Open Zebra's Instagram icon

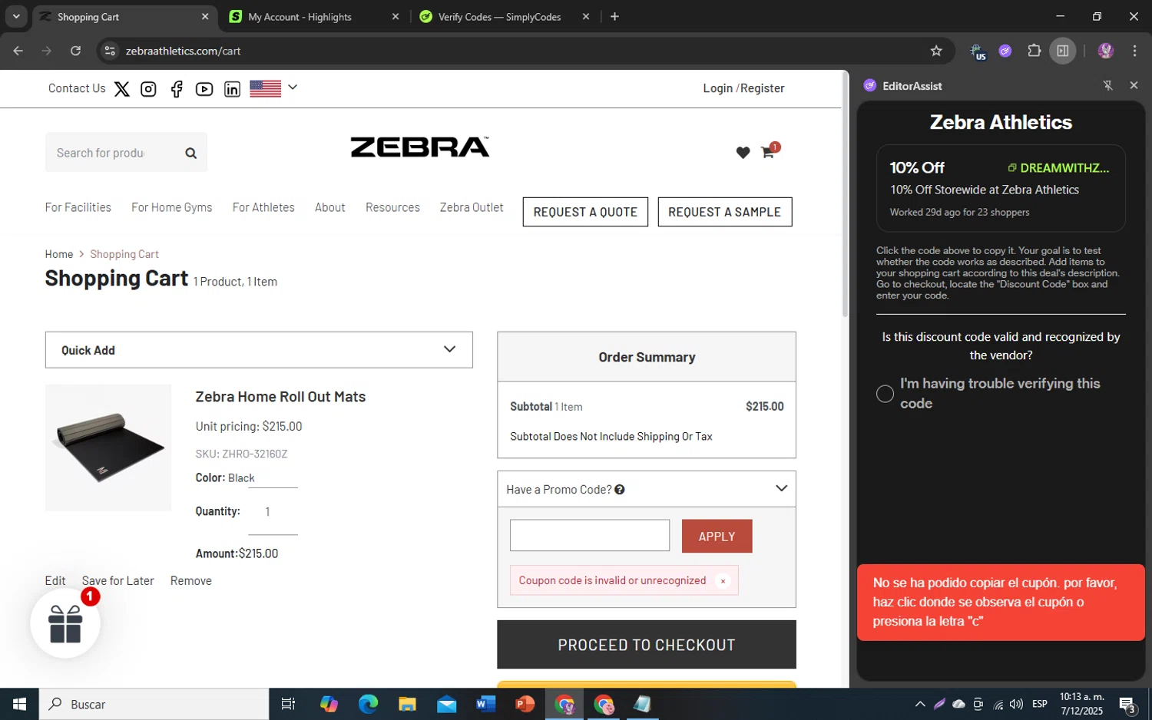[x=148, y=89]
